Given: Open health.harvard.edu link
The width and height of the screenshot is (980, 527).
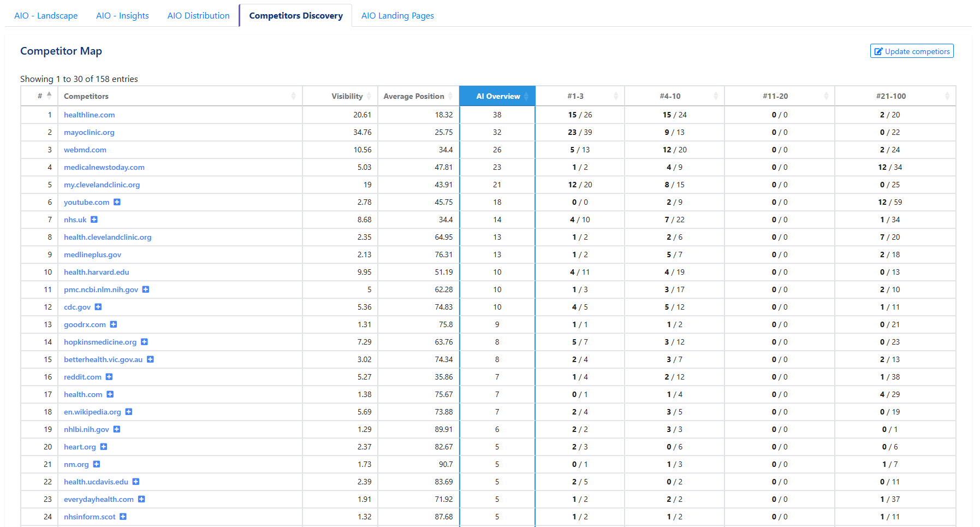Looking at the screenshot, I should point(97,272).
